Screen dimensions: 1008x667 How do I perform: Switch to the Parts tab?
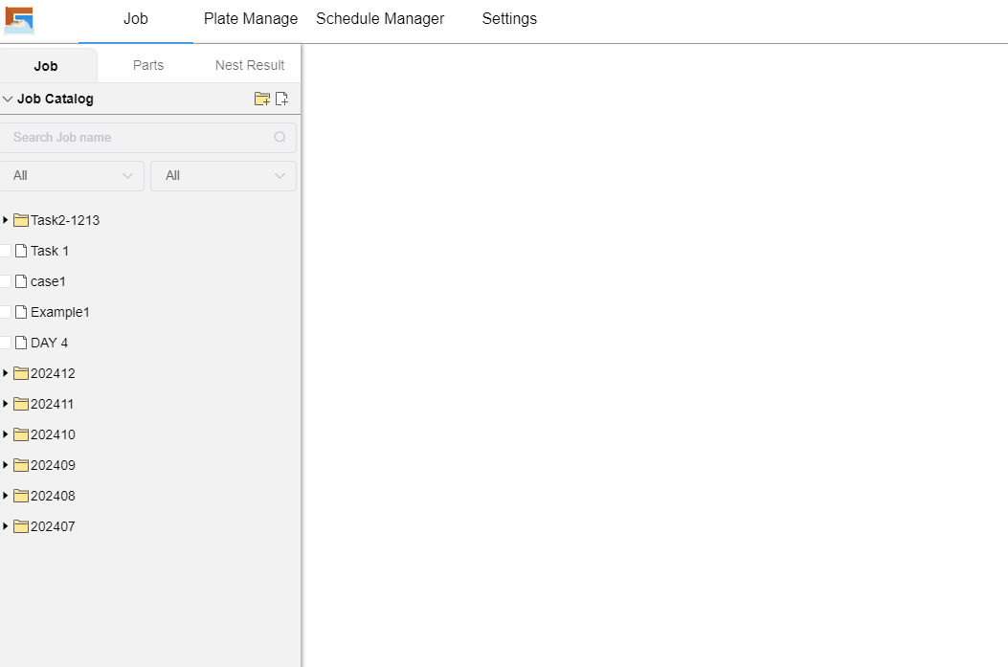pyautogui.click(x=148, y=65)
